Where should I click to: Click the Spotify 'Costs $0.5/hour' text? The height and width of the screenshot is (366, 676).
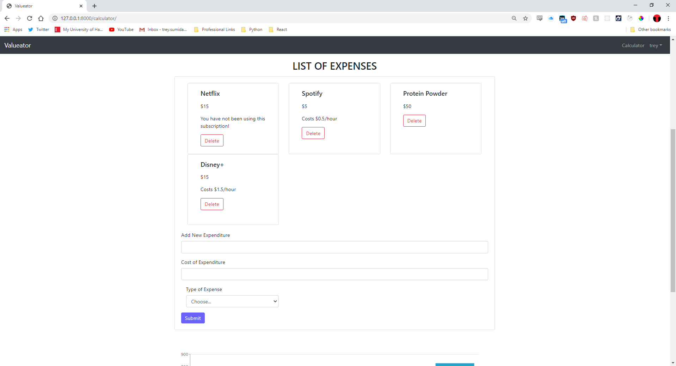319,119
